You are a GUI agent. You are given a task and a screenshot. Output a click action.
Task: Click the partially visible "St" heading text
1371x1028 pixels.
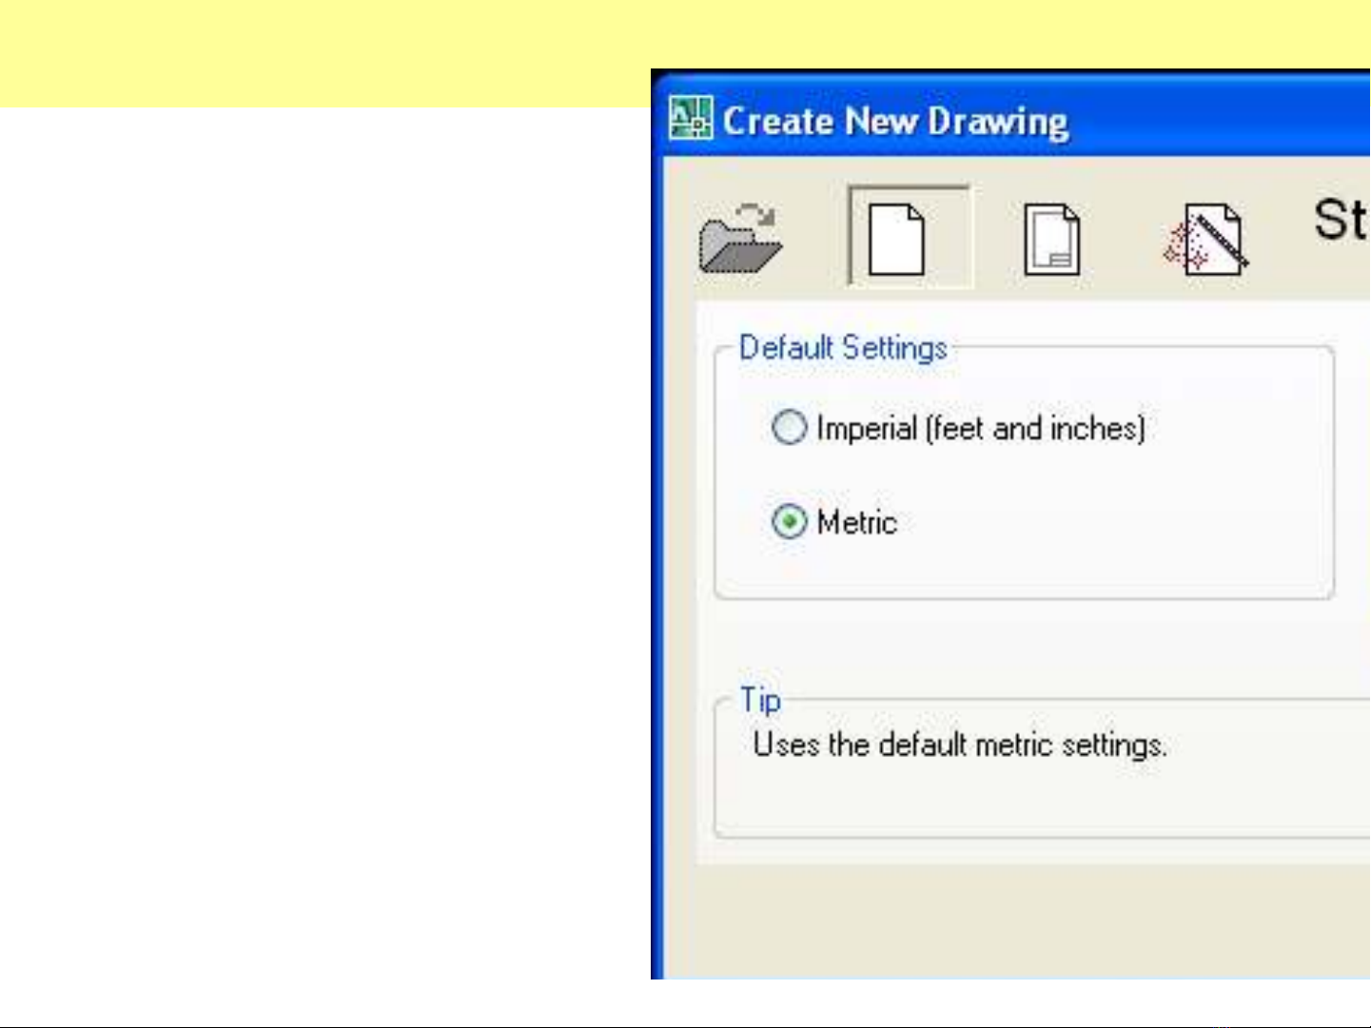(1340, 221)
